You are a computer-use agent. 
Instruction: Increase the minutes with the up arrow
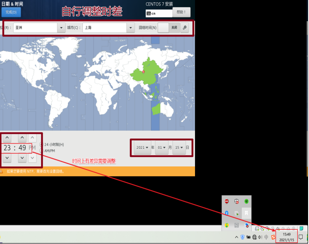pos(22,138)
